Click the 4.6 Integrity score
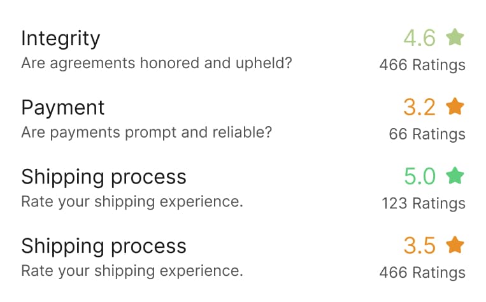 [419, 38]
